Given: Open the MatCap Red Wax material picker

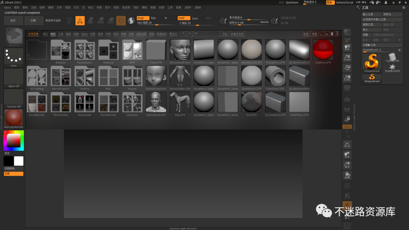Looking at the screenshot, I should [14, 119].
